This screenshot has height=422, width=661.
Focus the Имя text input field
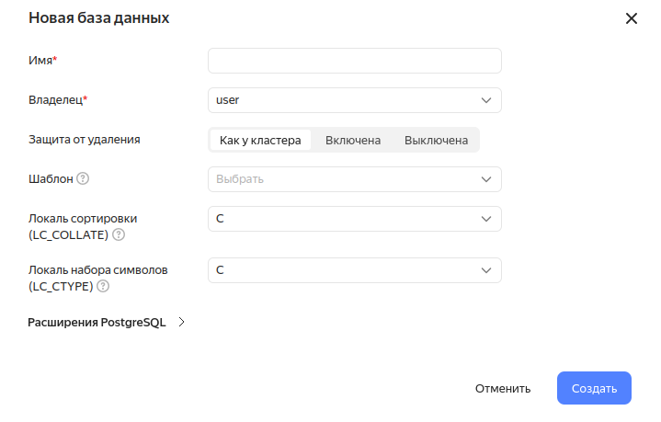pos(354,61)
